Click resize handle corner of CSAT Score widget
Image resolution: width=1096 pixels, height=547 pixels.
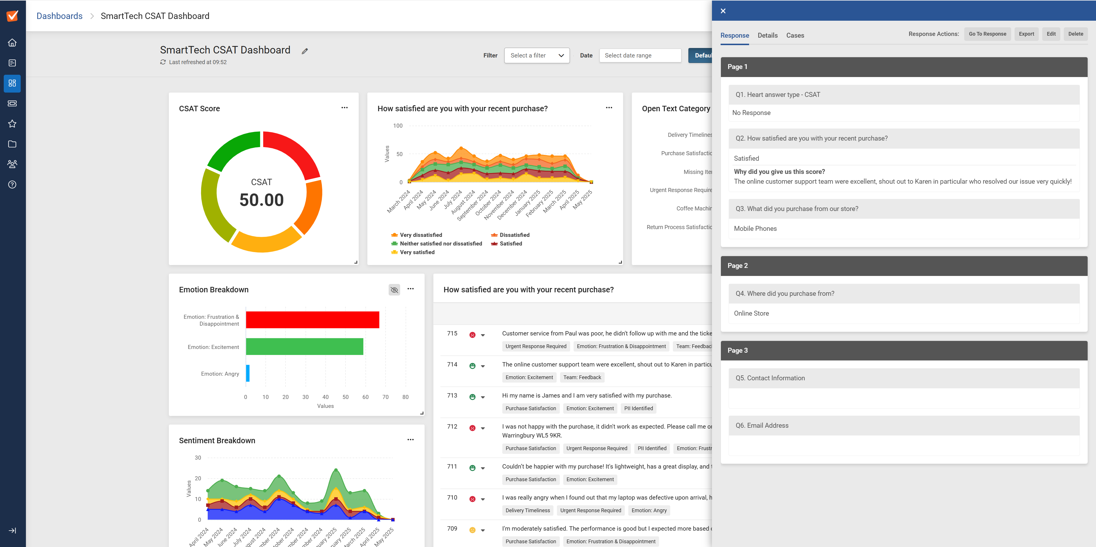(356, 262)
